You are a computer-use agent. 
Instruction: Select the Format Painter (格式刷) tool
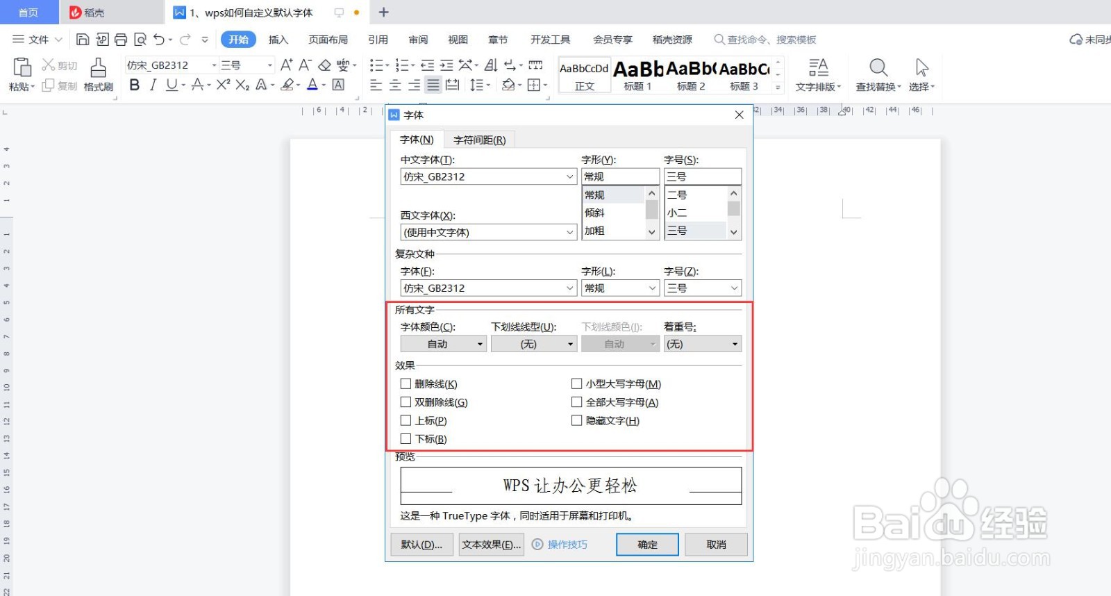pos(98,74)
